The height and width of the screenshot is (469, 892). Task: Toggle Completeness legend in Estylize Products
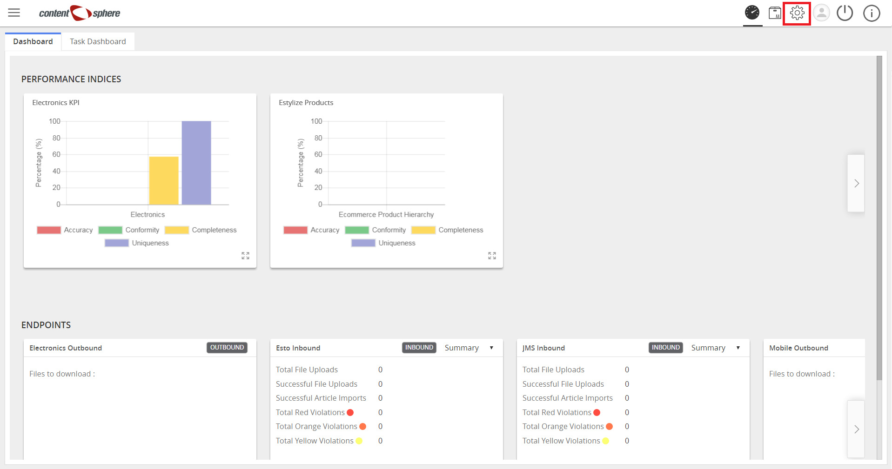point(447,230)
